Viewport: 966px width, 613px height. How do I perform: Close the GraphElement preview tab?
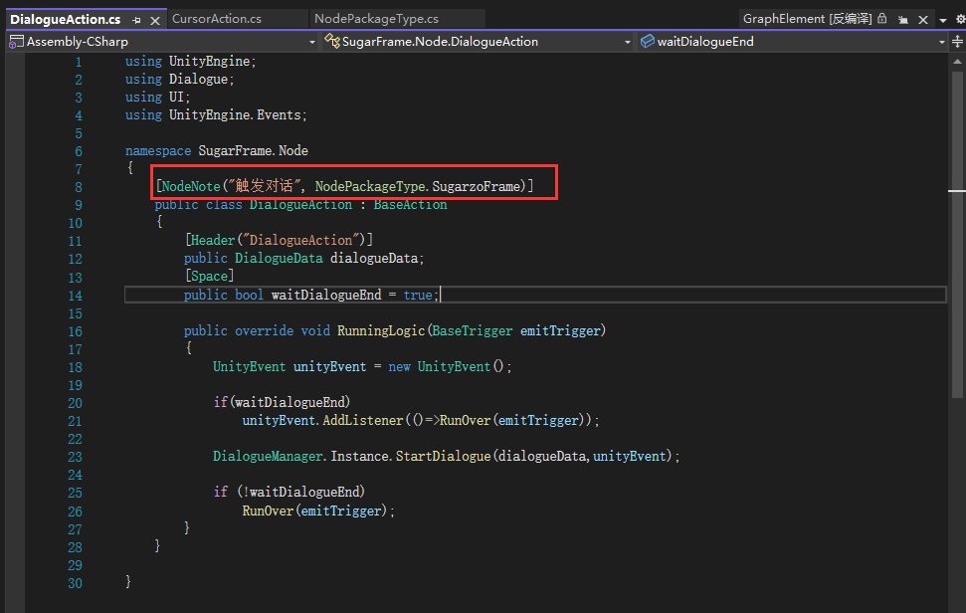tap(923, 20)
